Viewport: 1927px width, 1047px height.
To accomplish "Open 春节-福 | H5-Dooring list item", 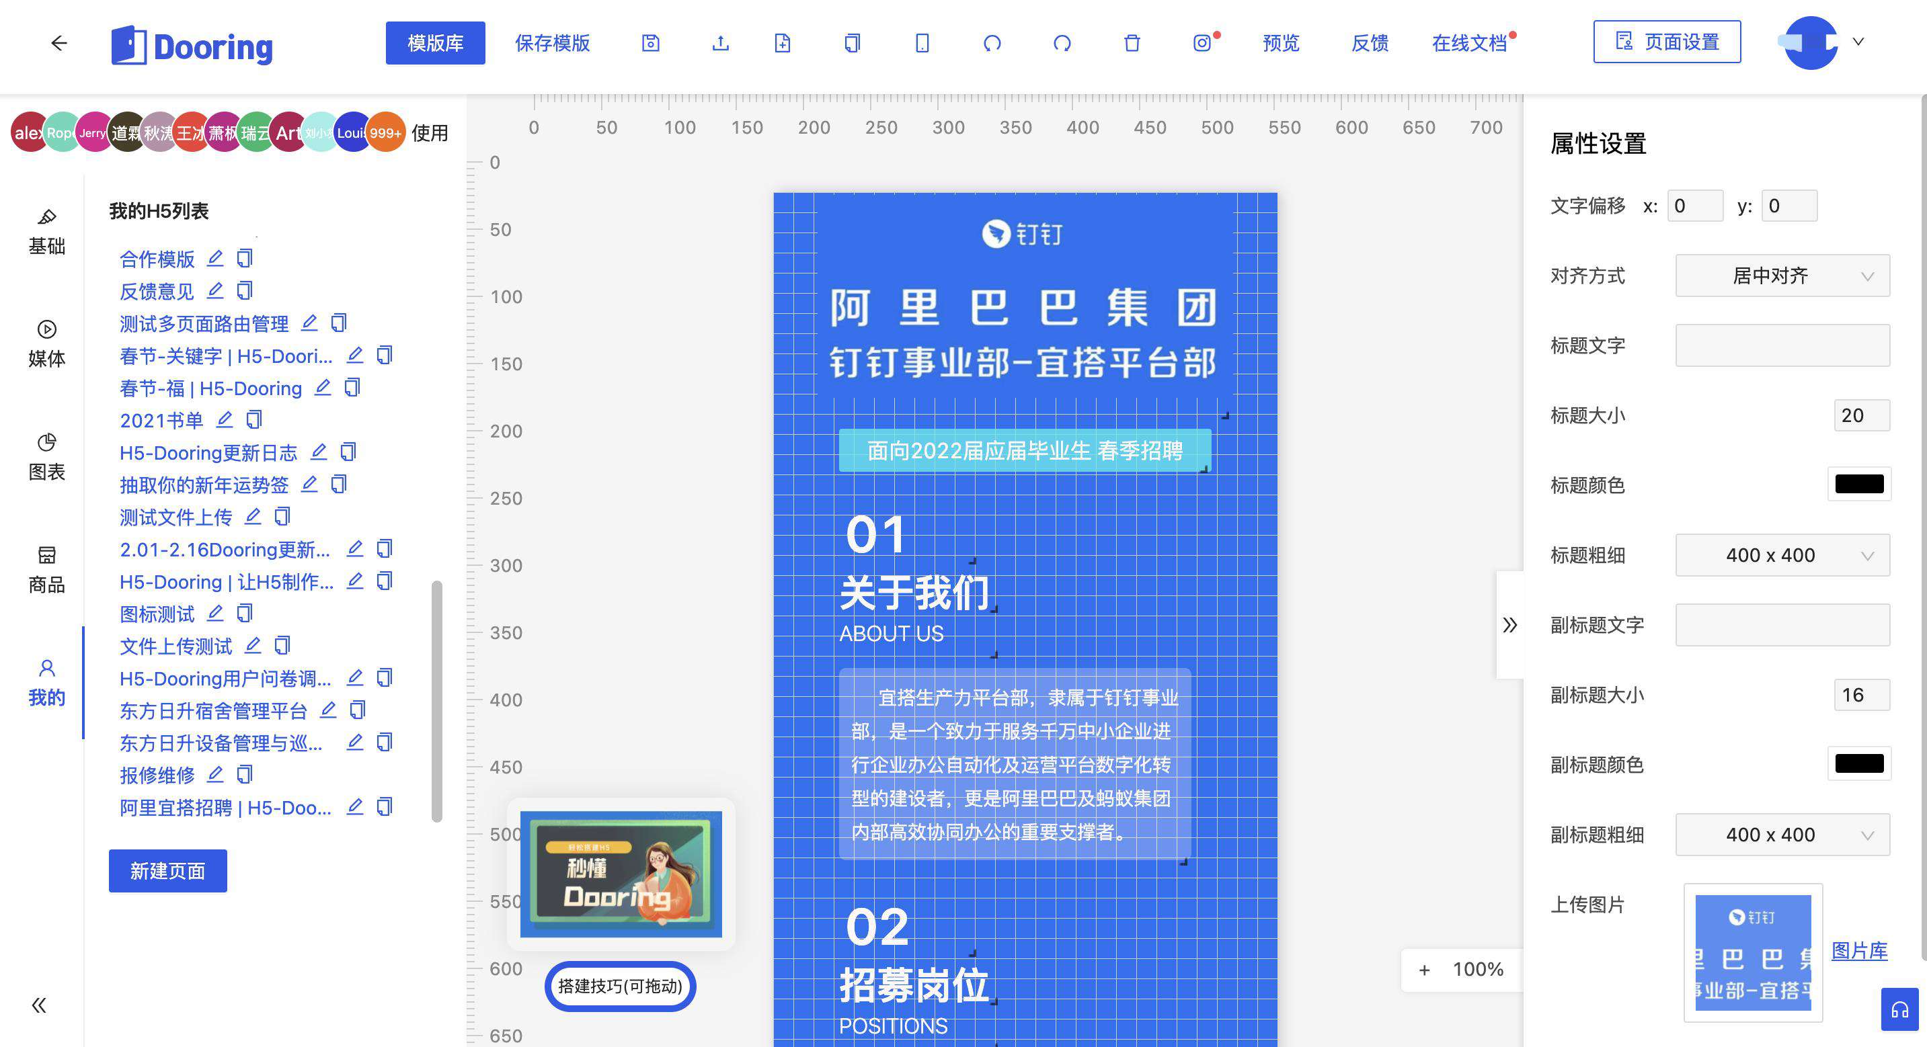I will [211, 388].
